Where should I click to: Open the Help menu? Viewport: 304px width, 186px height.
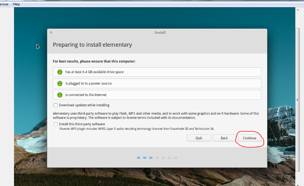click(x=16, y=4)
